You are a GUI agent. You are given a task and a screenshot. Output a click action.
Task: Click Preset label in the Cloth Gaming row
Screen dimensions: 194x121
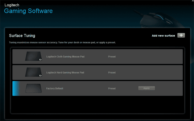[x=112, y=56]
